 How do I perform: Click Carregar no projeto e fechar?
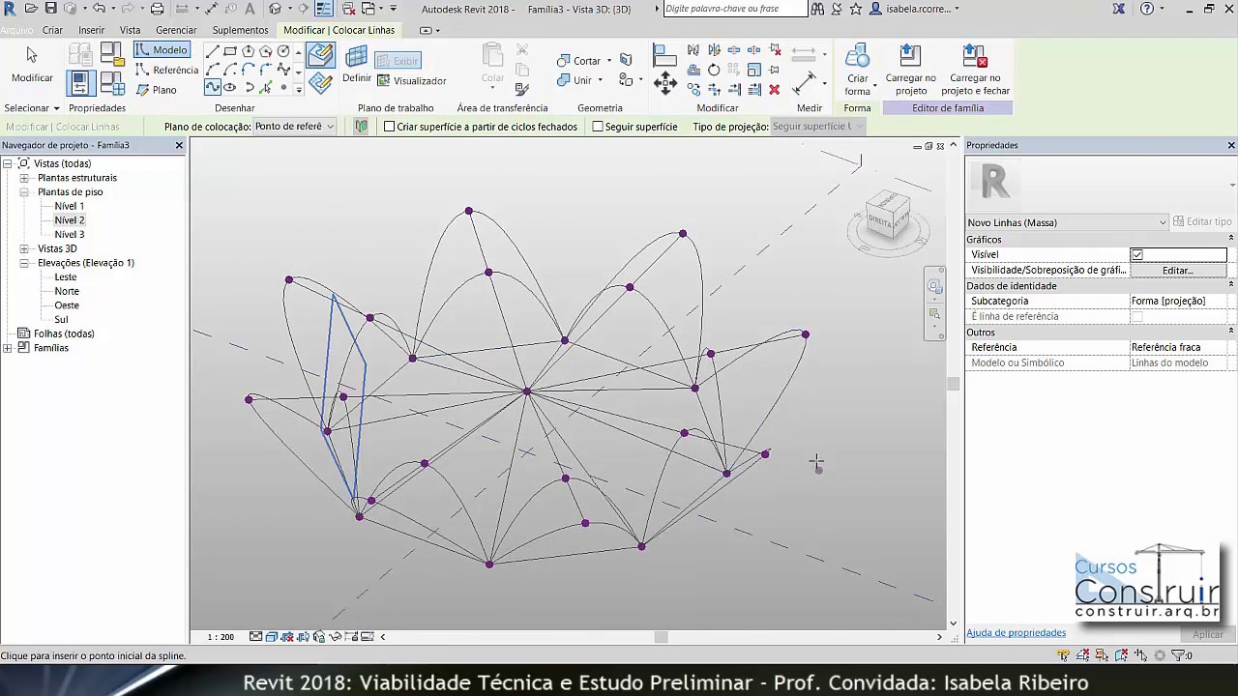(x=975, y=70)
